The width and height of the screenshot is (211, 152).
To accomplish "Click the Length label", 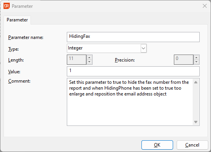I will coord(16,60).
